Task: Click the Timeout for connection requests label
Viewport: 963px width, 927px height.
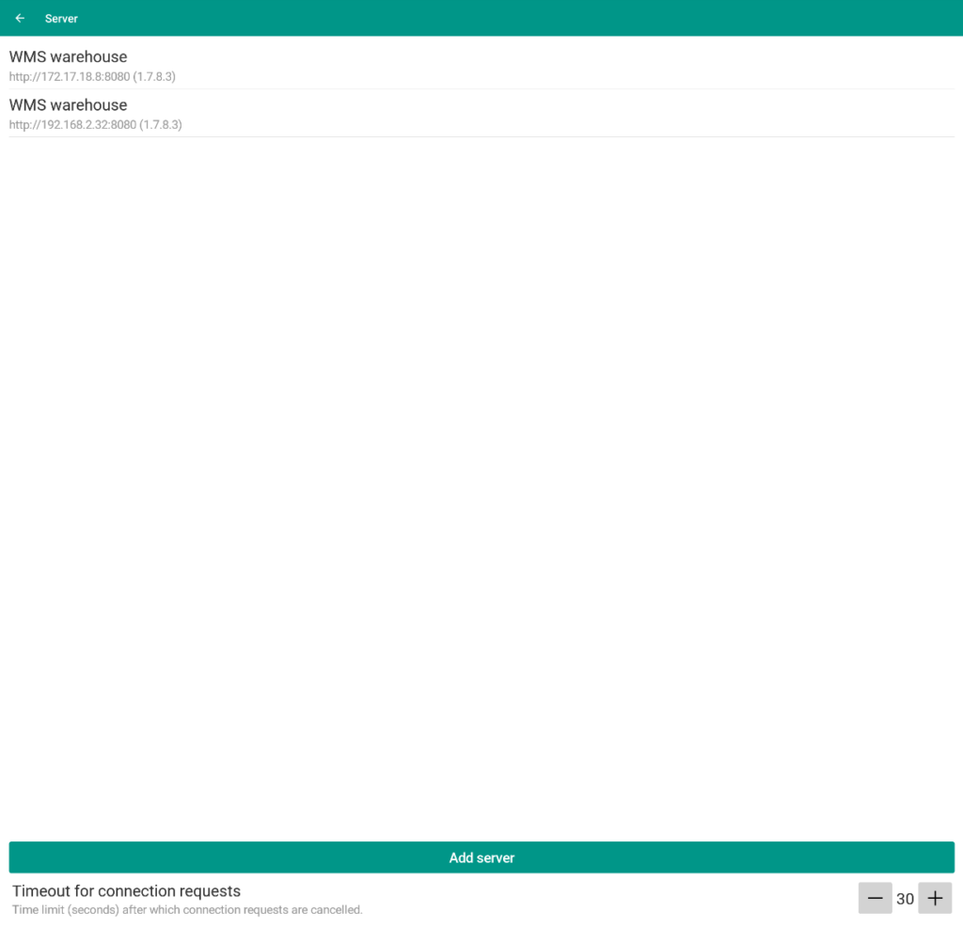Action: pyautogui.click(x=126, y=891)
